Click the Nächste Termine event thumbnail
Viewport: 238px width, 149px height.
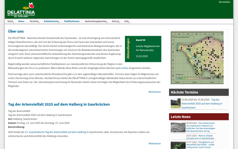(176, 103)
